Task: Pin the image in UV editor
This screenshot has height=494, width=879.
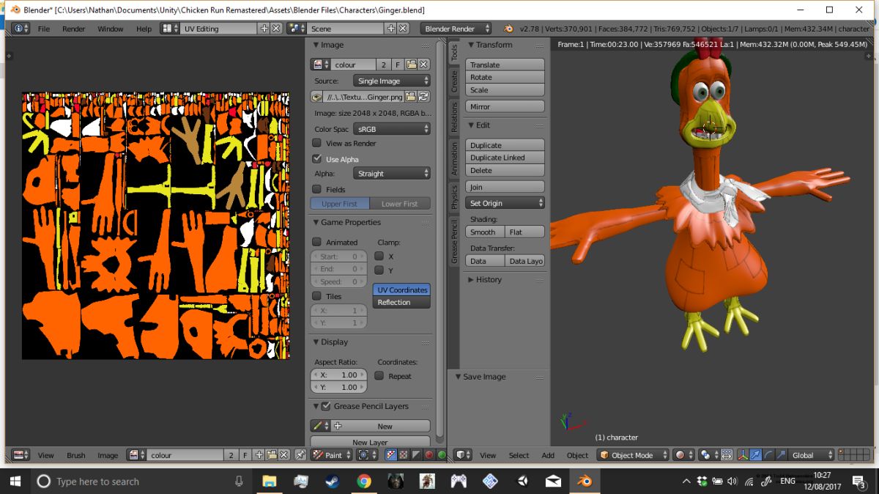Action: point(300,455)
